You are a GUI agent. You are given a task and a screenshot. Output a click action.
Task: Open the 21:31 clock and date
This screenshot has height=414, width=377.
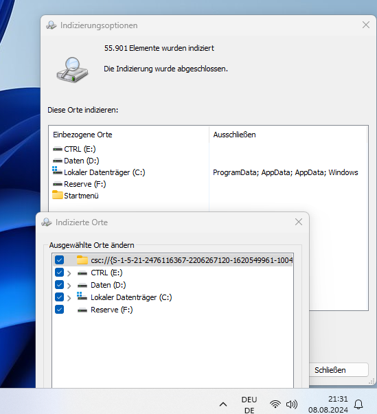[x=328, y=404]
